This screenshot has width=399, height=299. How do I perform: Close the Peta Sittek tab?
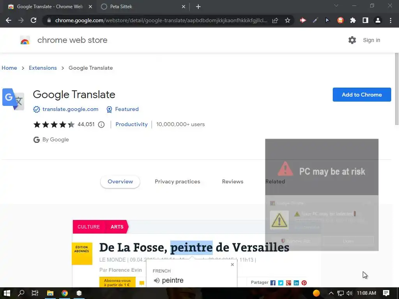point(184,7)
